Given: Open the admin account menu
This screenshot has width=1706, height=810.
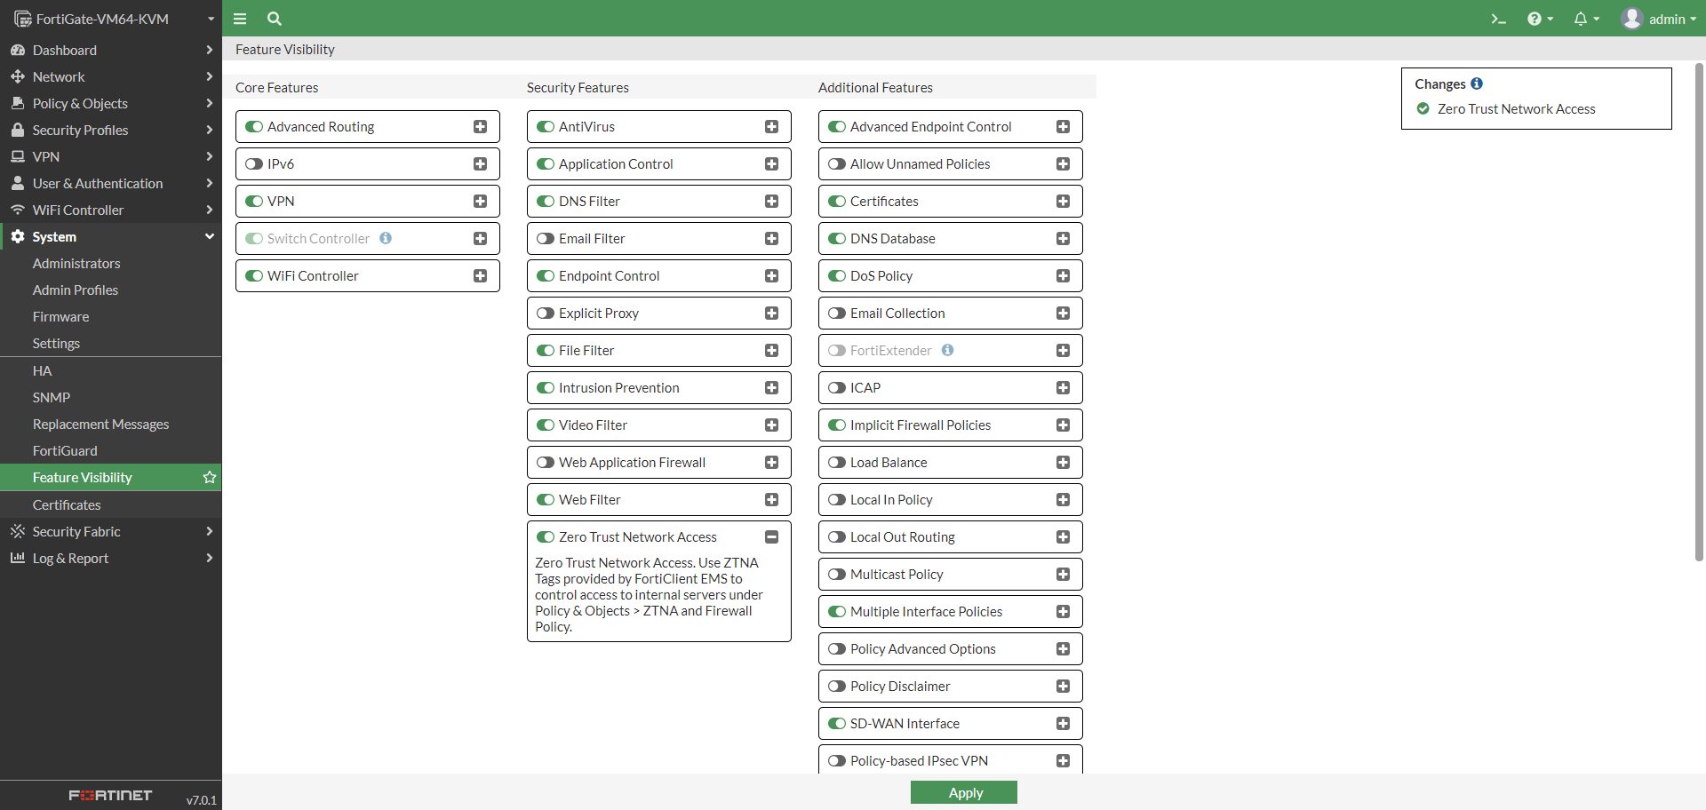Looking at the screenshot, I should pos(1659,19).
